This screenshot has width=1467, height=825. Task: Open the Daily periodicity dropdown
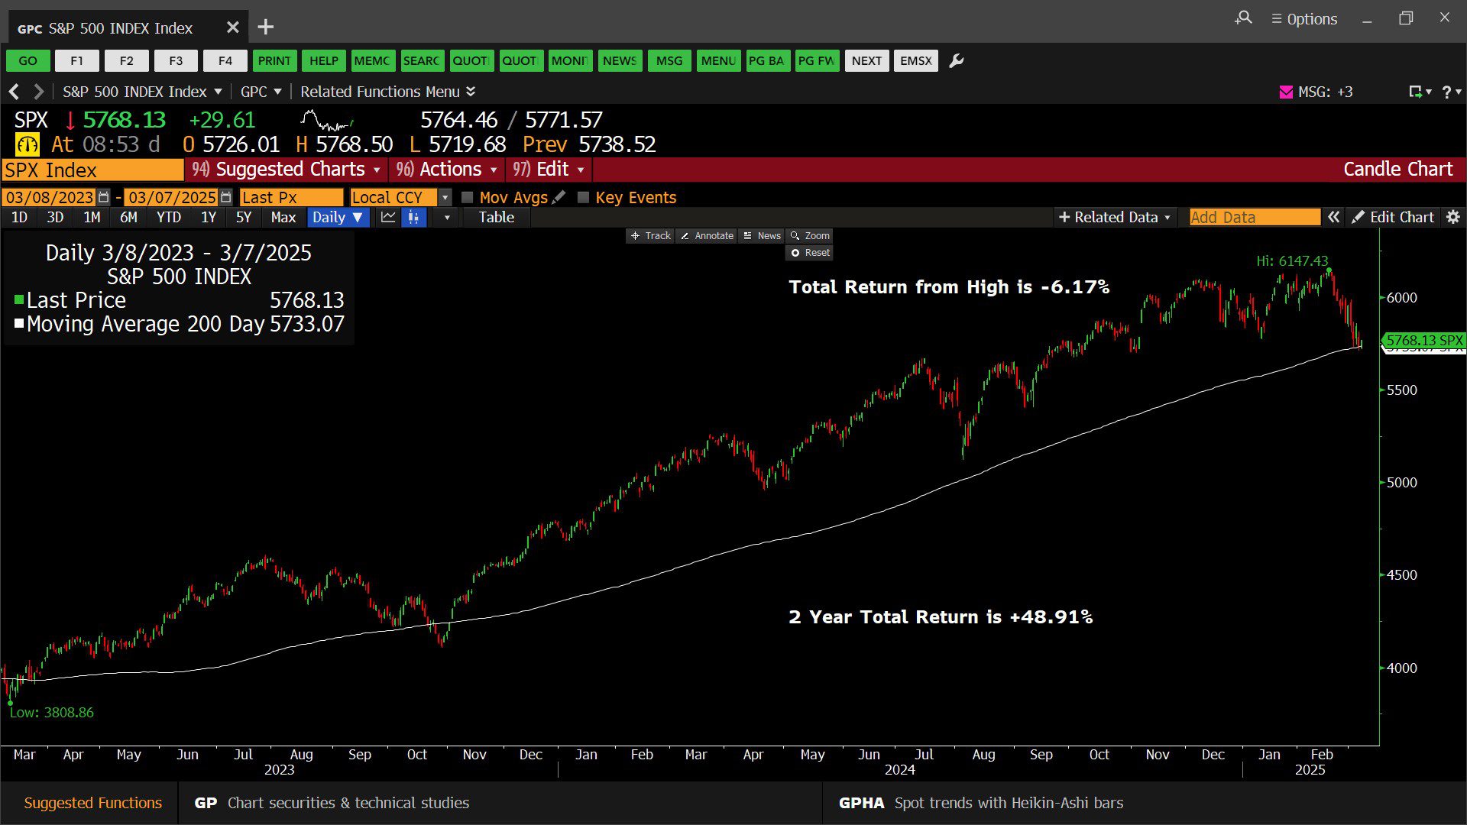click(x=337, y=218)
